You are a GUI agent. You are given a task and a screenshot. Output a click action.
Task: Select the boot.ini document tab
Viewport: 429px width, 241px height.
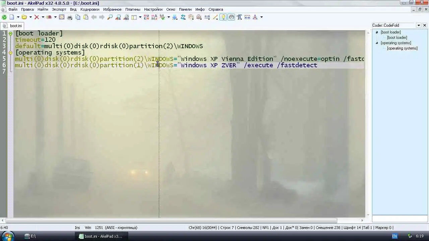click(12, 26)
